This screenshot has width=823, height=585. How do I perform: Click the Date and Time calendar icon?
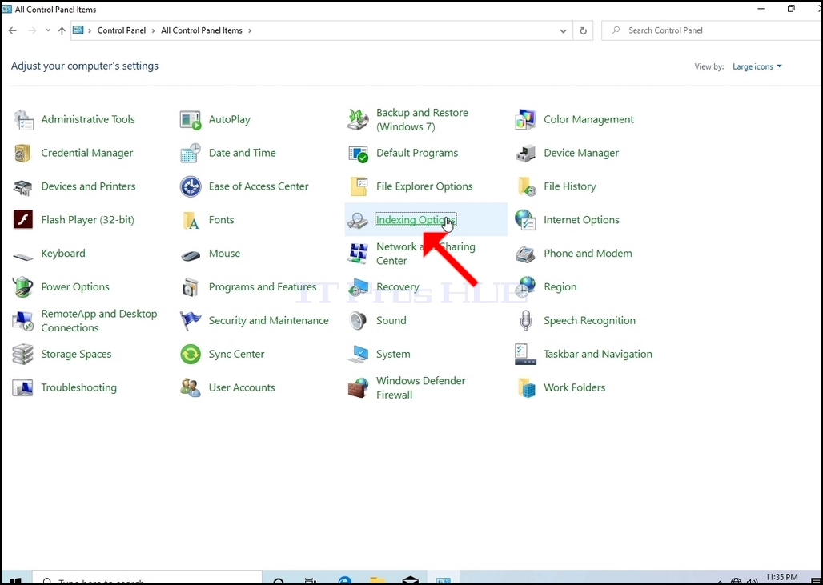coord(191,153)
